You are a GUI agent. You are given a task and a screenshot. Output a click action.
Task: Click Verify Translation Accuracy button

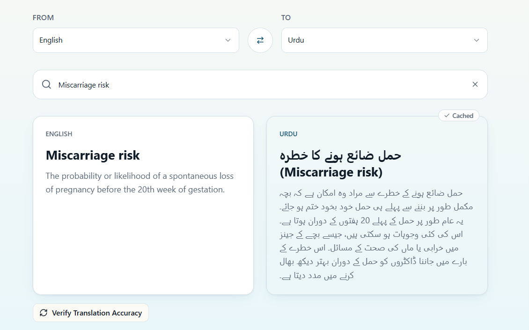click(91, 313)
